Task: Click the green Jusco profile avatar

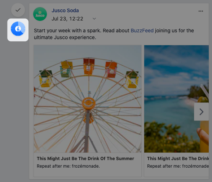Action: [x=40, y=14]
